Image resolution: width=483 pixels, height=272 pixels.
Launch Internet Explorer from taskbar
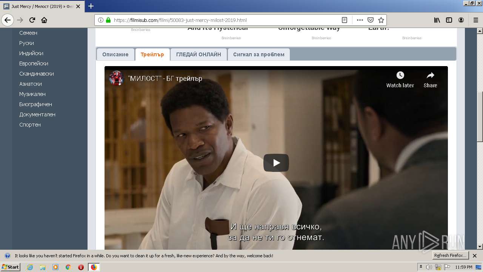click(x=30, y=267)
